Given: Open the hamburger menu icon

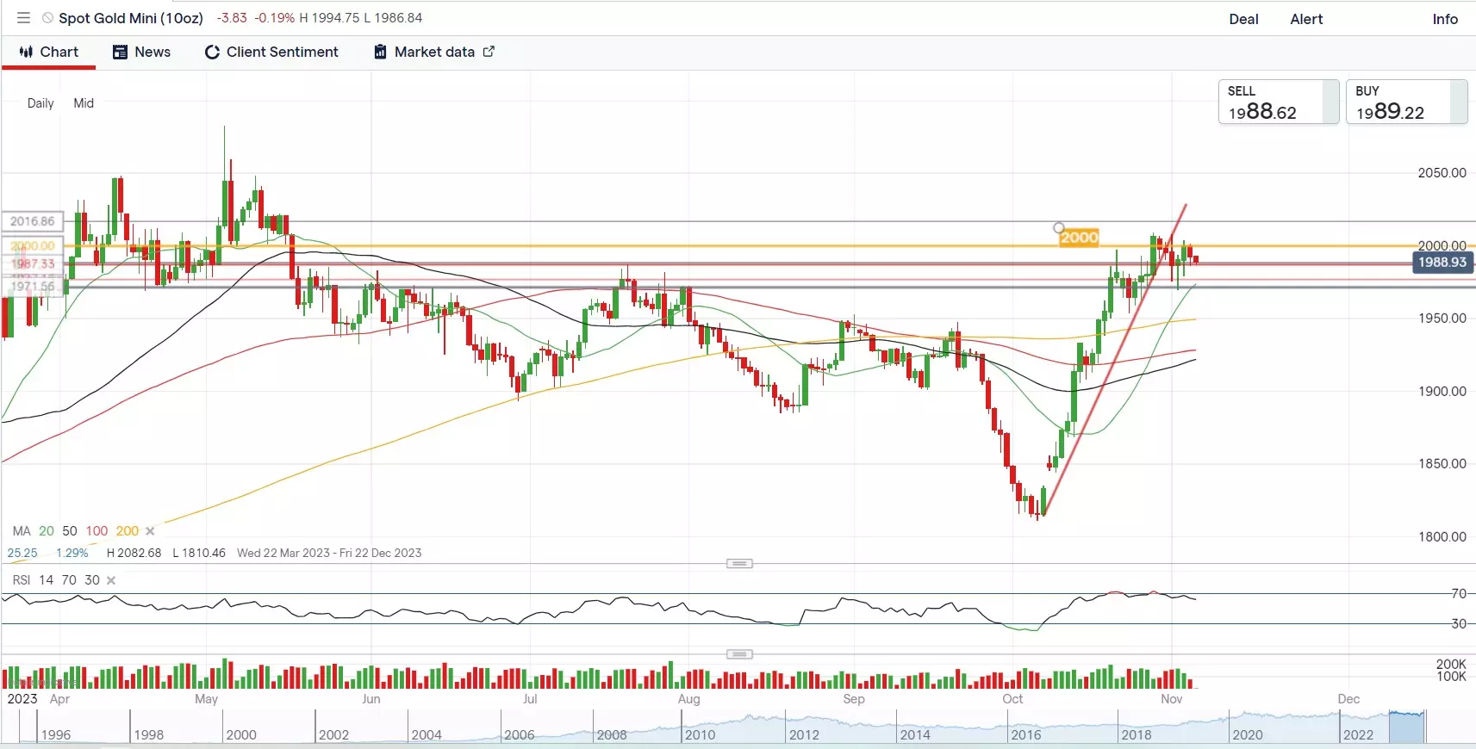Looking at the screenshot, I should [x=23, y=18].
